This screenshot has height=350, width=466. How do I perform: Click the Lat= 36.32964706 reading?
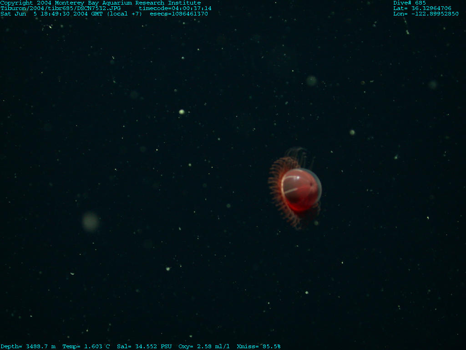pyautogui.click(x=422, y=8)
